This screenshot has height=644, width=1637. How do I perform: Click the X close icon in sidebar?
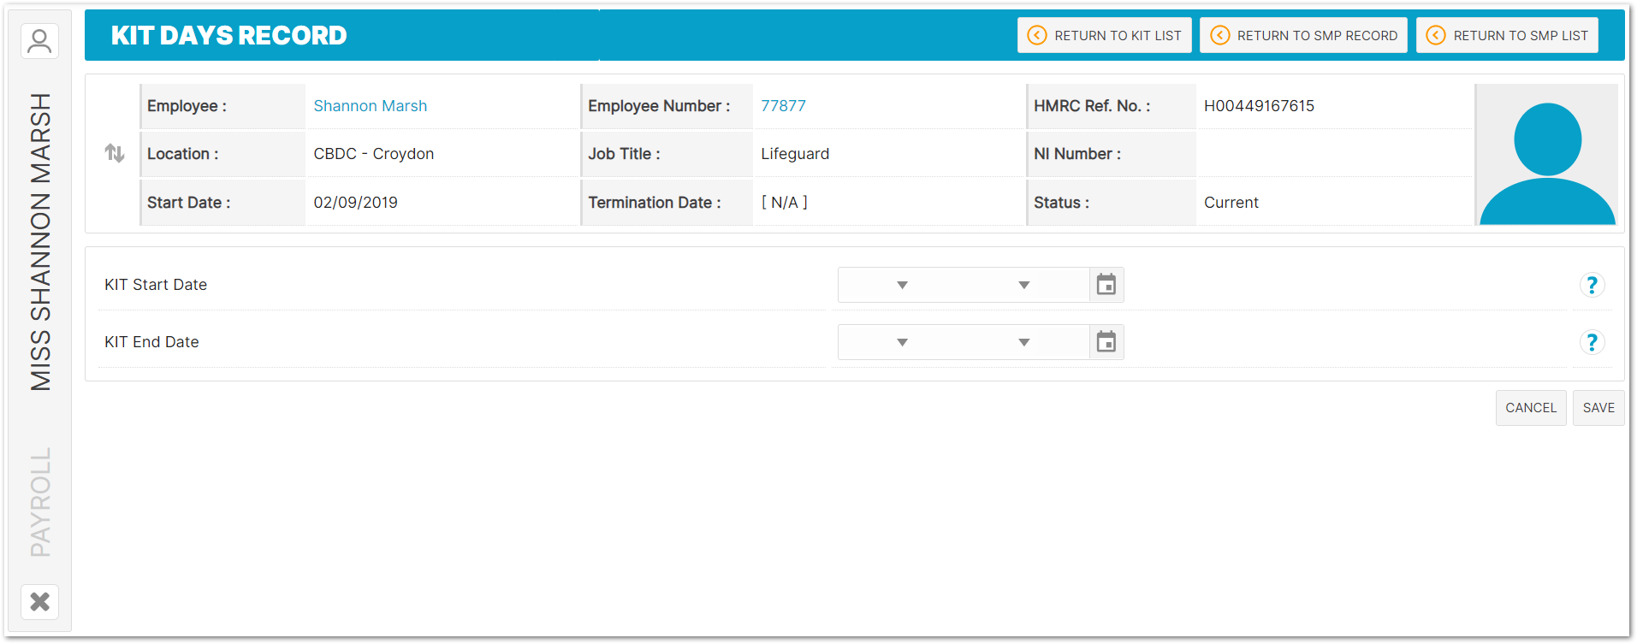point(39,602)
